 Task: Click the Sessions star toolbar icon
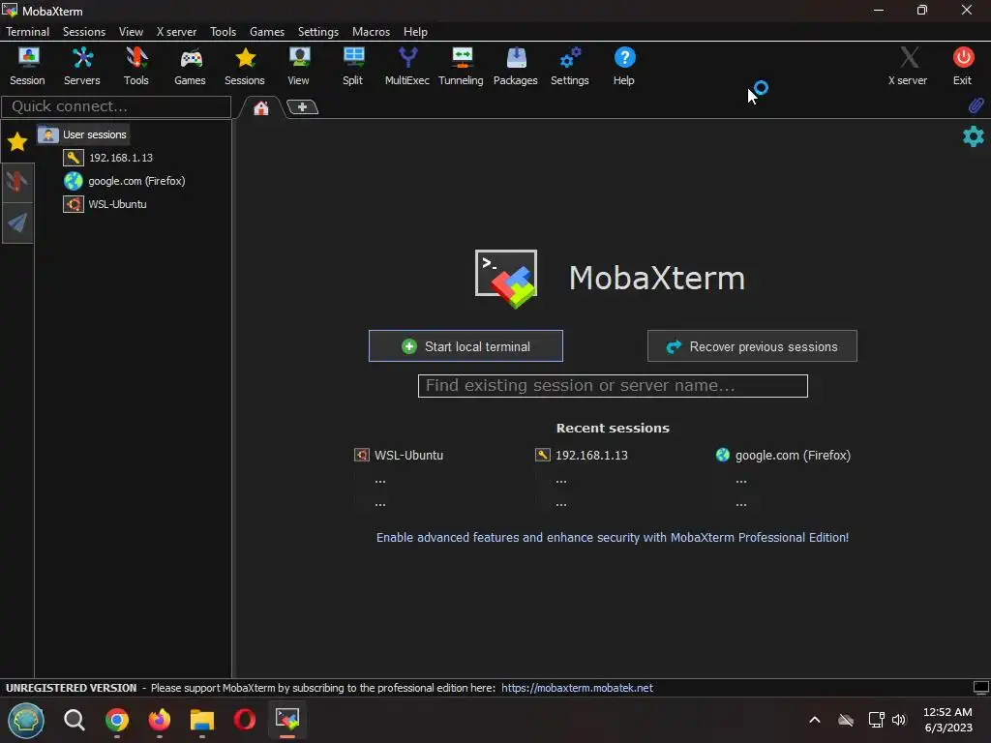(x=245, y=67)
